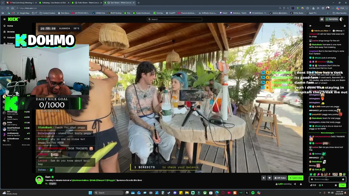Click the Kick logo
This screenshot has width=349, height=196.
pos(14,19)
